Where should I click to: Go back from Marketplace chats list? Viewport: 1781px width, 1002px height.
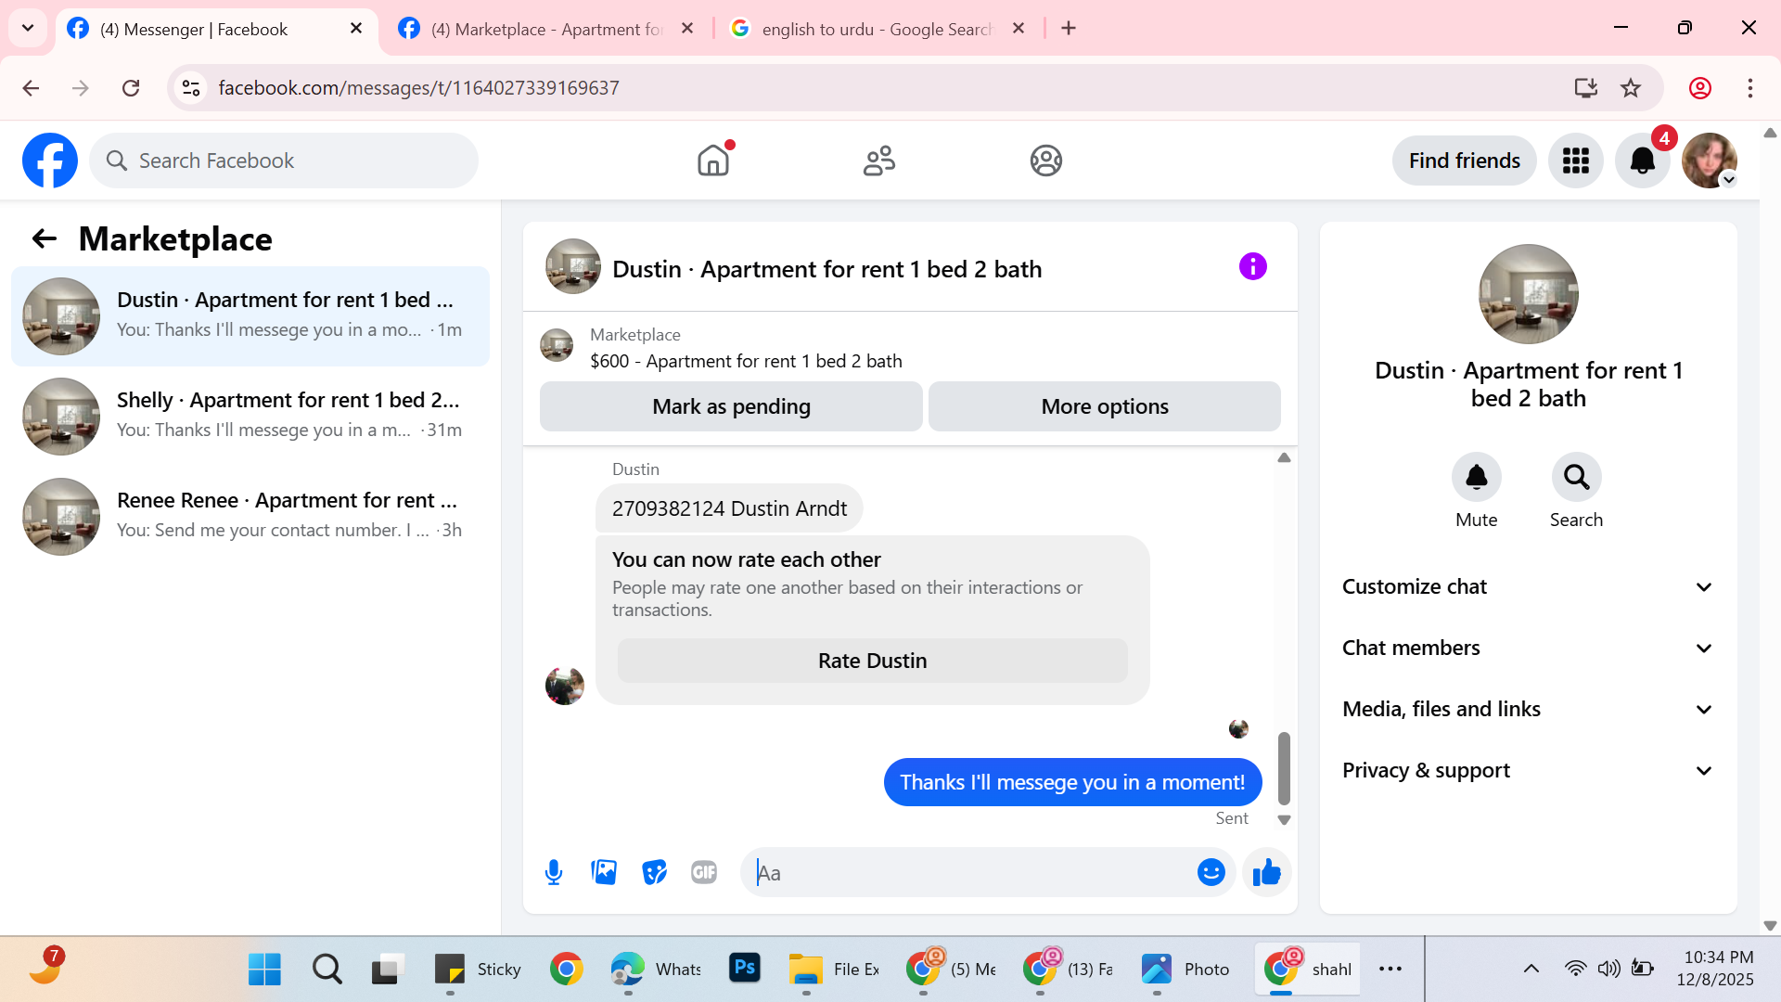click(x=44, y=238)
